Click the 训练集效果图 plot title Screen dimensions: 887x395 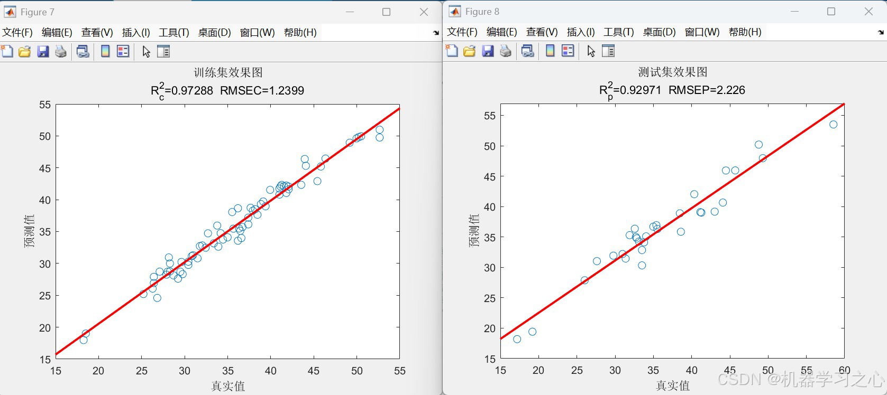point(228,72)
